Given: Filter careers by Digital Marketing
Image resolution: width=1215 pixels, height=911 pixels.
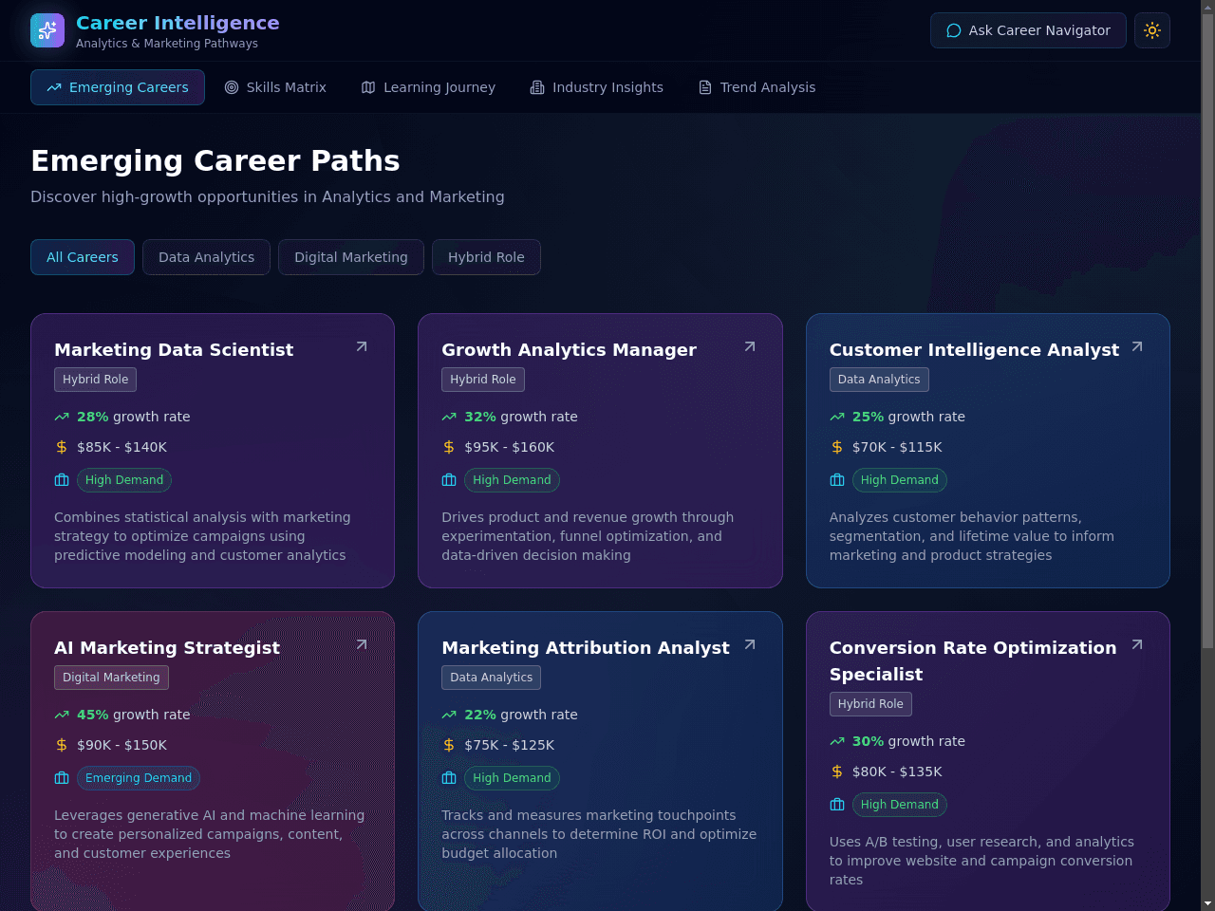Looking at the screenshot, I should [351, 257].
